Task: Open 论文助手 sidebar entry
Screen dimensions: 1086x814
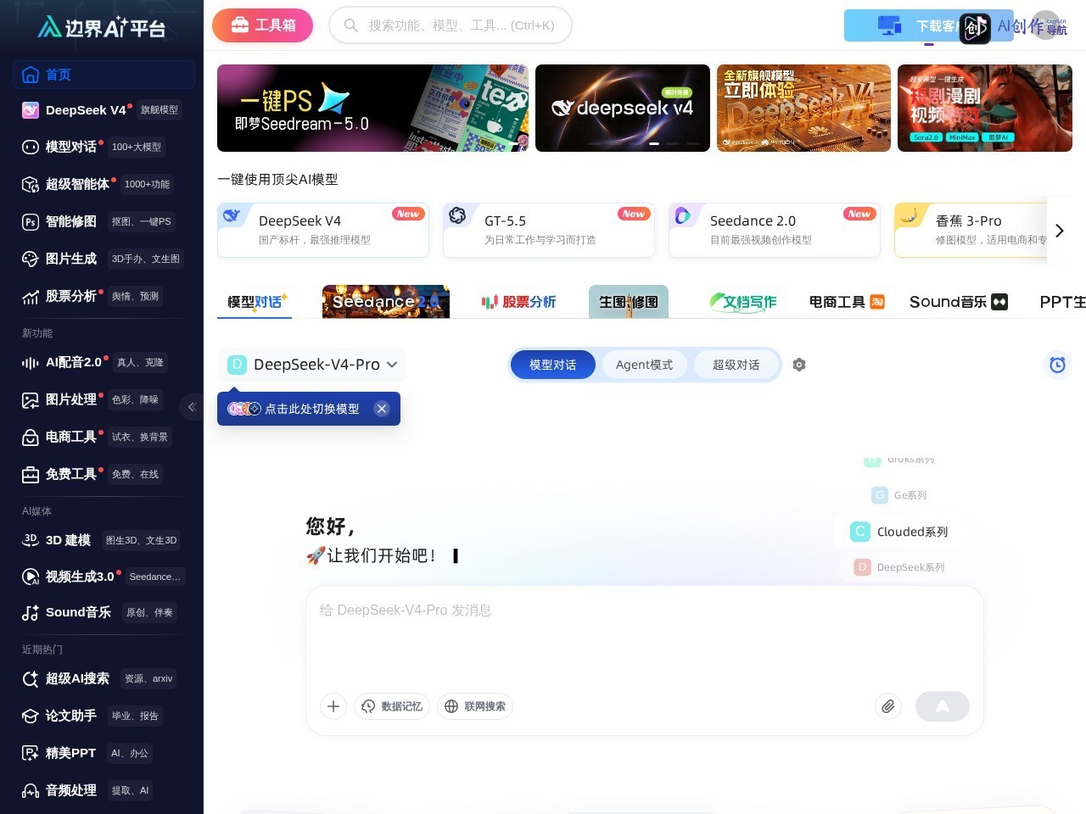Action: coord(104,716)
